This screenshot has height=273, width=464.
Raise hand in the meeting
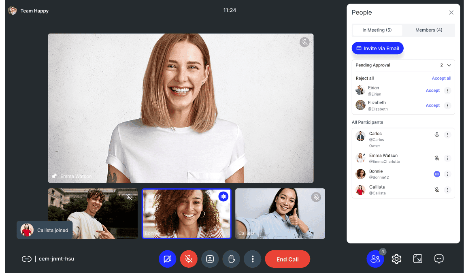tap(231, 259)
